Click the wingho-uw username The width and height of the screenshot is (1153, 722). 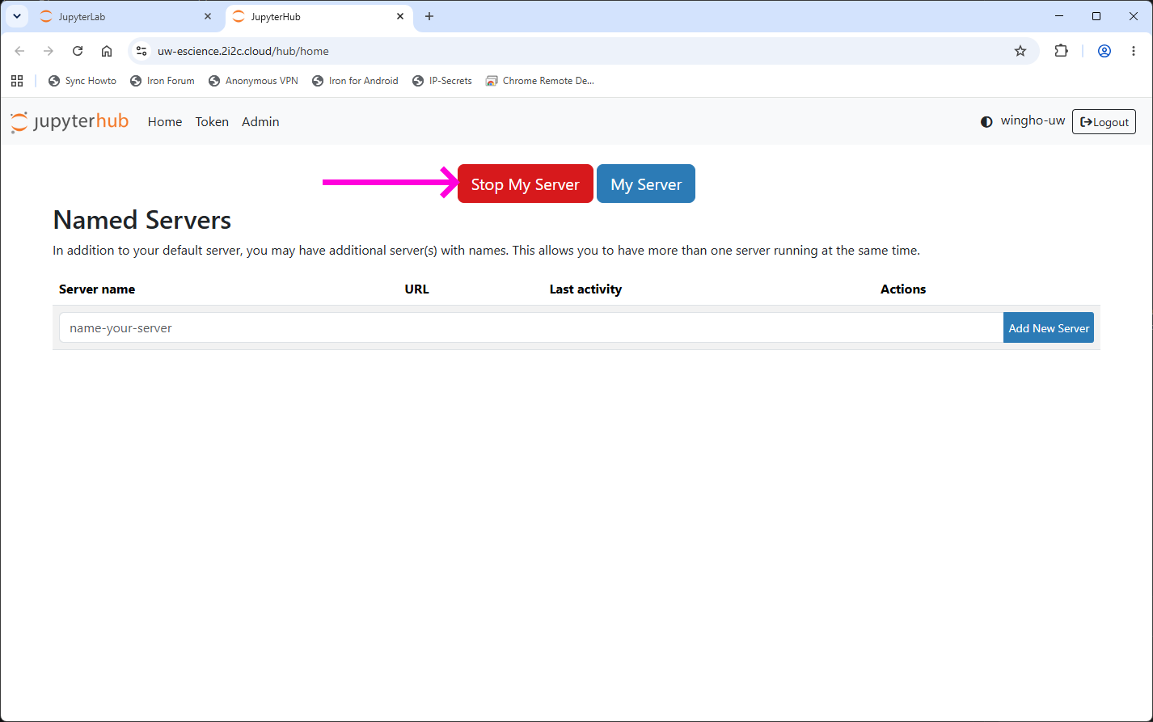click(1033, 121)
